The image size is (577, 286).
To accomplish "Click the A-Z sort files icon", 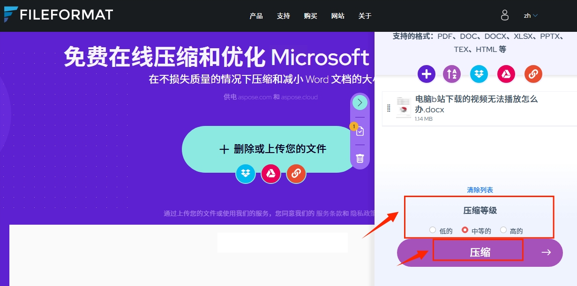I will pyautogui.click(x=452, y=73).
